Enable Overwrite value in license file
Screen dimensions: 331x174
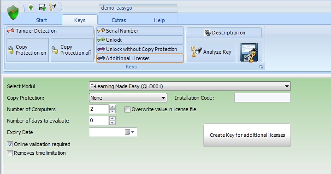(x=127, y=109)
